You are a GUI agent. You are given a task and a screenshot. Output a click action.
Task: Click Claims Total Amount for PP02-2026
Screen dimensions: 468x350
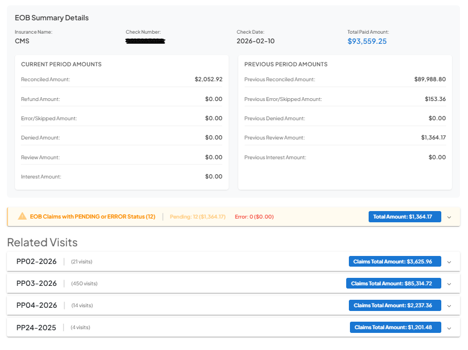point(395,261)
